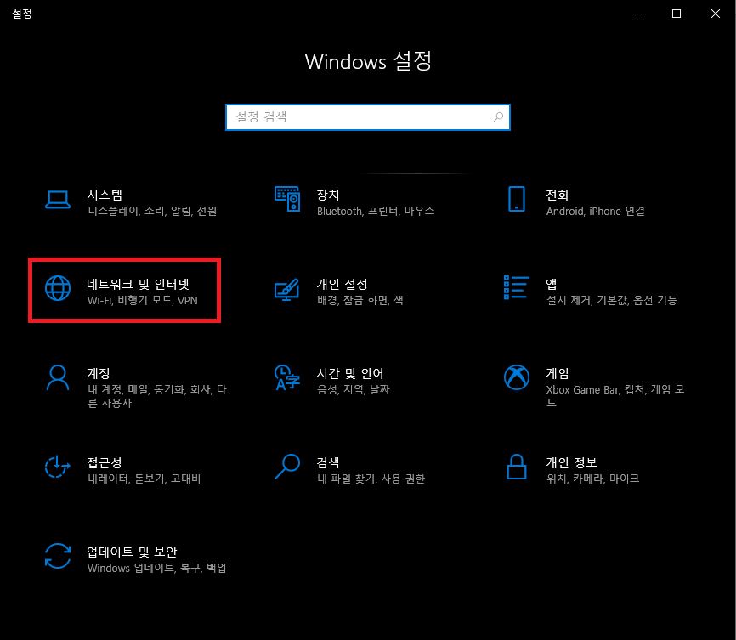This screenshot has height=640, width=736.
Task: Click the text Windows 업데이트, 복구, 백업
Action: [156, 568]
